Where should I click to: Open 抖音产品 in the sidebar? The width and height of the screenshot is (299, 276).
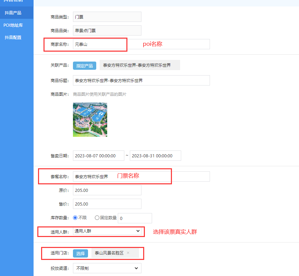13,13
